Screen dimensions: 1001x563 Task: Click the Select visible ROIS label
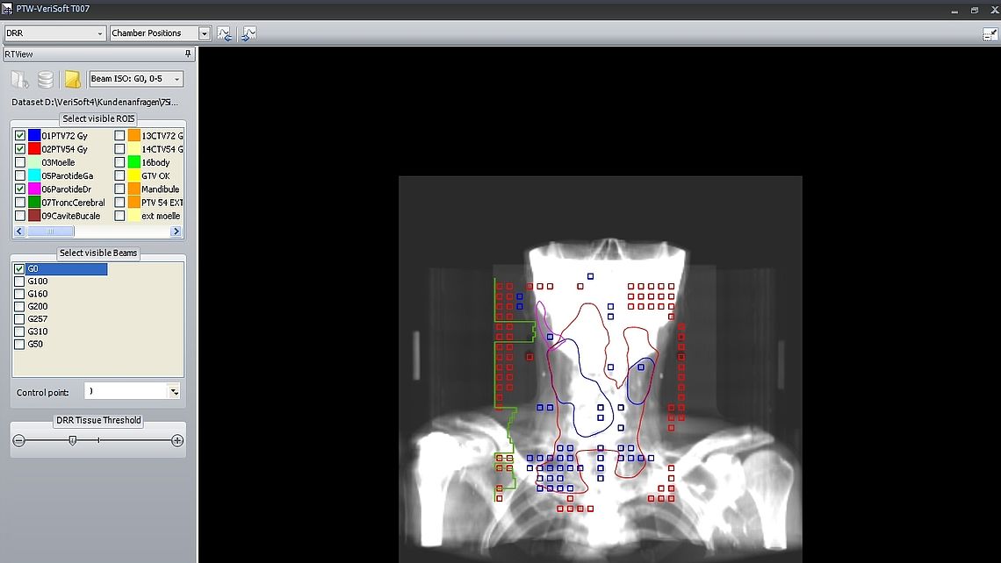tap(97, 118)
